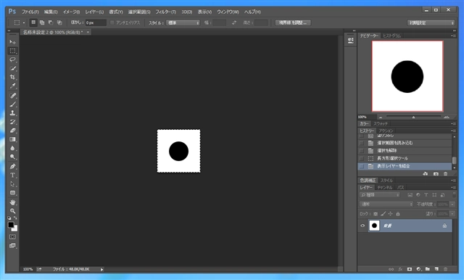Viewport: 464px width, 280px height.
Task: Create new document from current state
Action: click(x=426, y=174)
